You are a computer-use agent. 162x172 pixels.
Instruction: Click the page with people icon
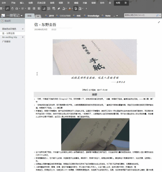coord(76,8)
